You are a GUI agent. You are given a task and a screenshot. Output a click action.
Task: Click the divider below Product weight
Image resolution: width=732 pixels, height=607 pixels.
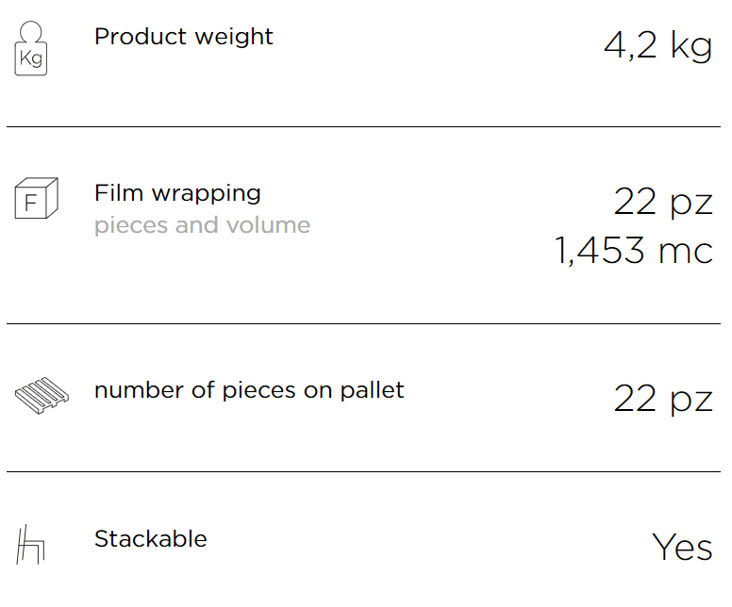tap(364, 126)
